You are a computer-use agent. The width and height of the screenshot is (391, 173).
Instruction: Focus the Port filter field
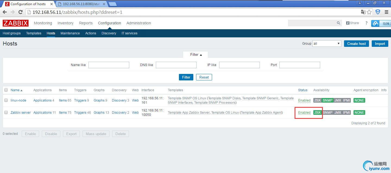pos(300,65)
